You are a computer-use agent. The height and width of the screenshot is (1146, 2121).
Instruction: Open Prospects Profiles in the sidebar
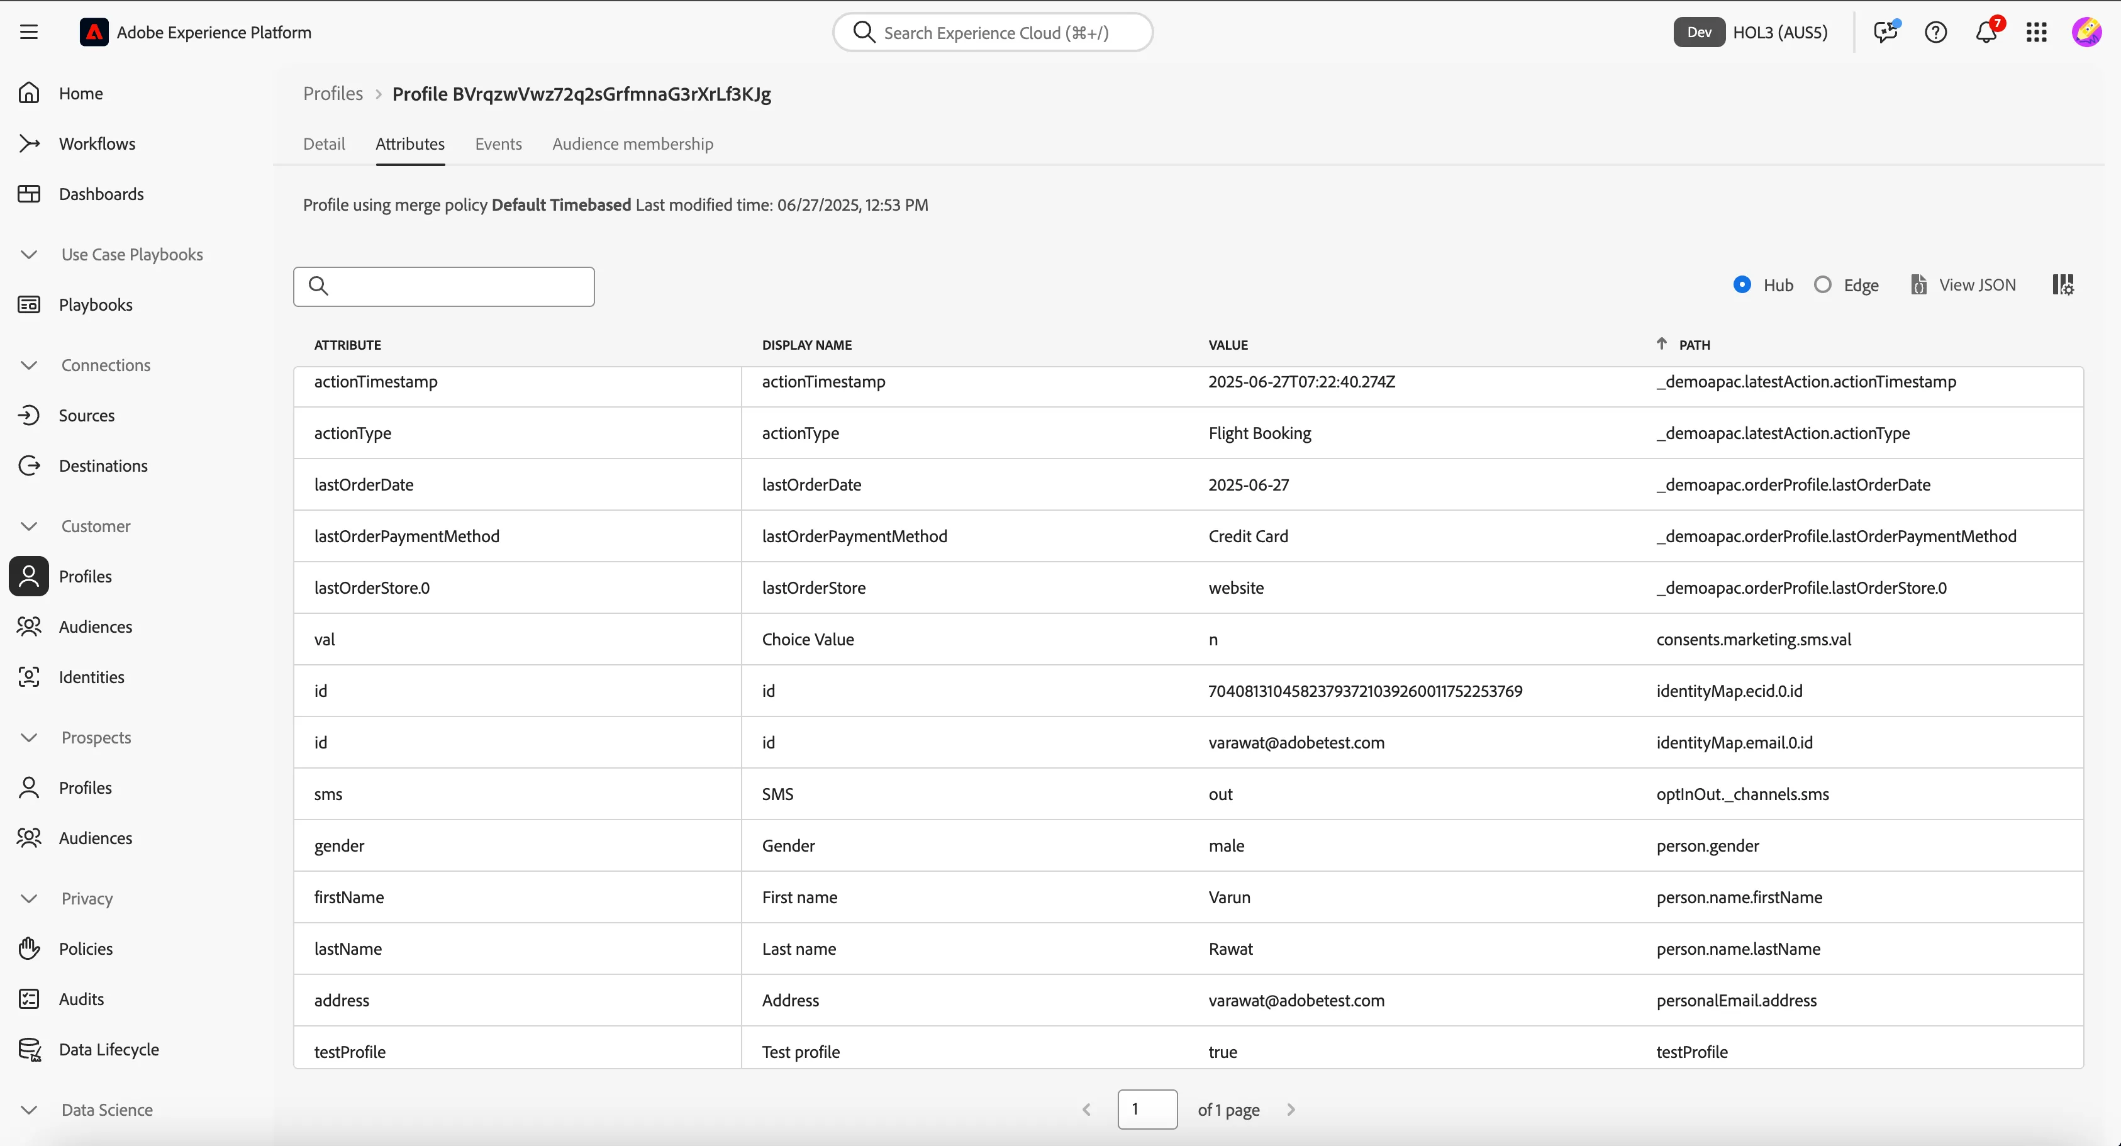point(86,788)
